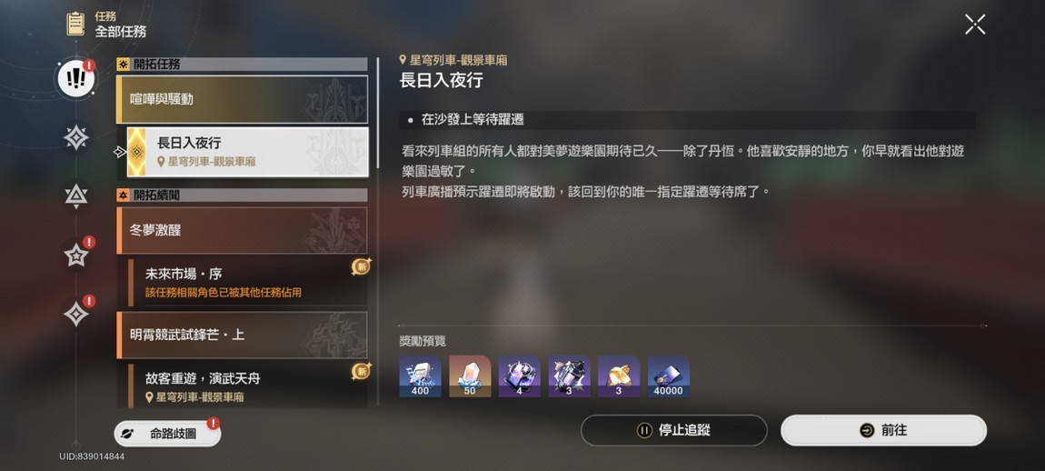
Task: Select the star mission category with alert
Action: (x=76, y=255)
